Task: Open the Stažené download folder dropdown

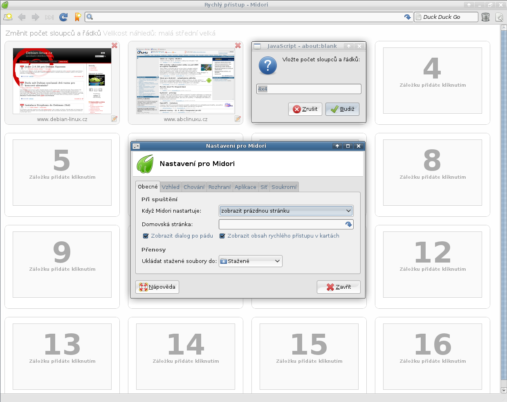Action: click(251, 261)
